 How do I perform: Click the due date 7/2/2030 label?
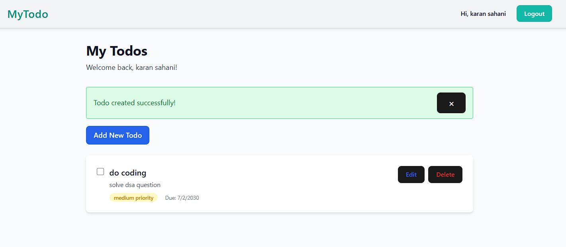coord(182,197)
